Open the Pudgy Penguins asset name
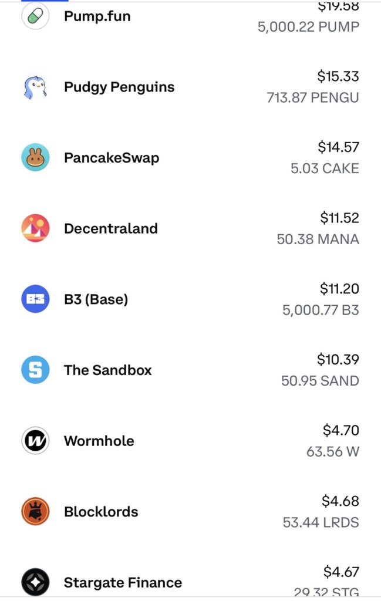The width and height of the screenshot is (381, 601). click(119, 87)
